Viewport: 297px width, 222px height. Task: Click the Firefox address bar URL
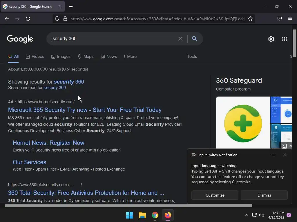pos(157,19)
